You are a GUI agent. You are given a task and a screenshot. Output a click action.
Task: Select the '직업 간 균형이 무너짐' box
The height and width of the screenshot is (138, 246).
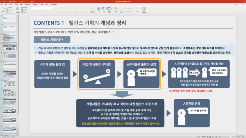click(x=97, y=74)
